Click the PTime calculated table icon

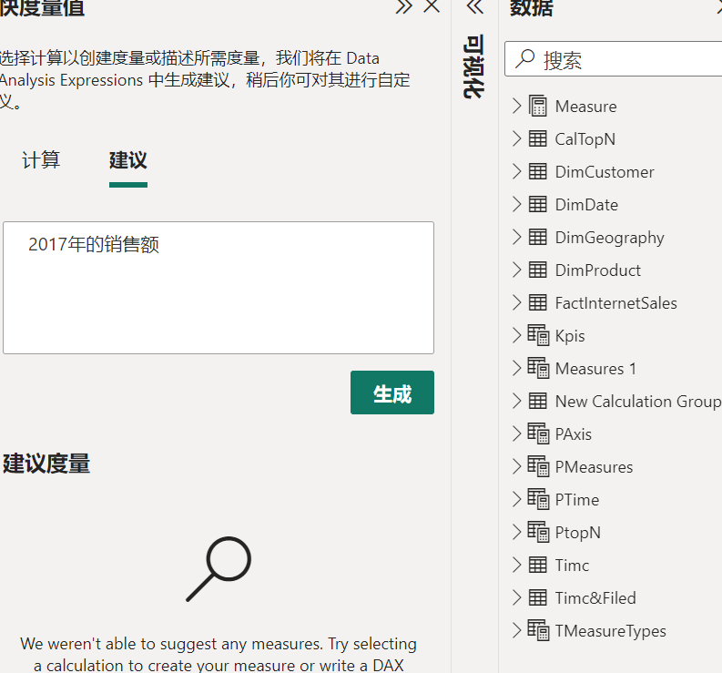[538, 499]
